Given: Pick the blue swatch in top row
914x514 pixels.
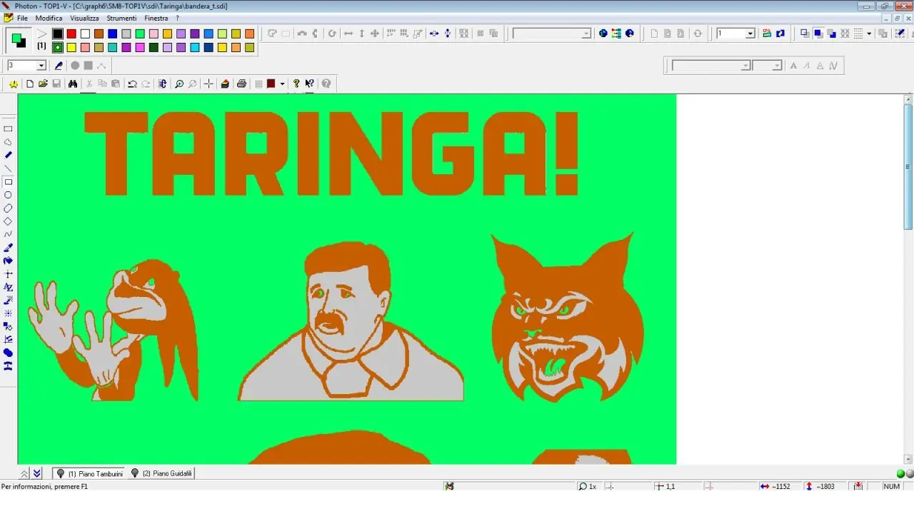Looking at the screenshot, I should (x=112, y=34).
